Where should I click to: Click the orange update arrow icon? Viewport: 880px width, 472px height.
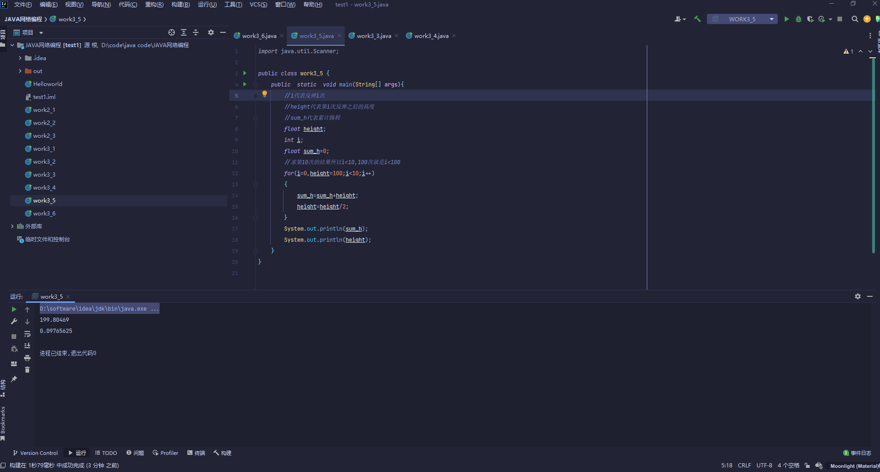click(x=867, y=19)
